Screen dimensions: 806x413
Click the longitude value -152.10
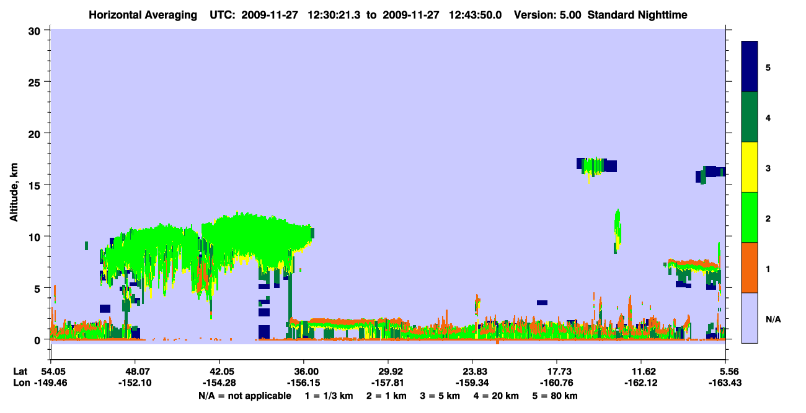[x=135, y=383]
